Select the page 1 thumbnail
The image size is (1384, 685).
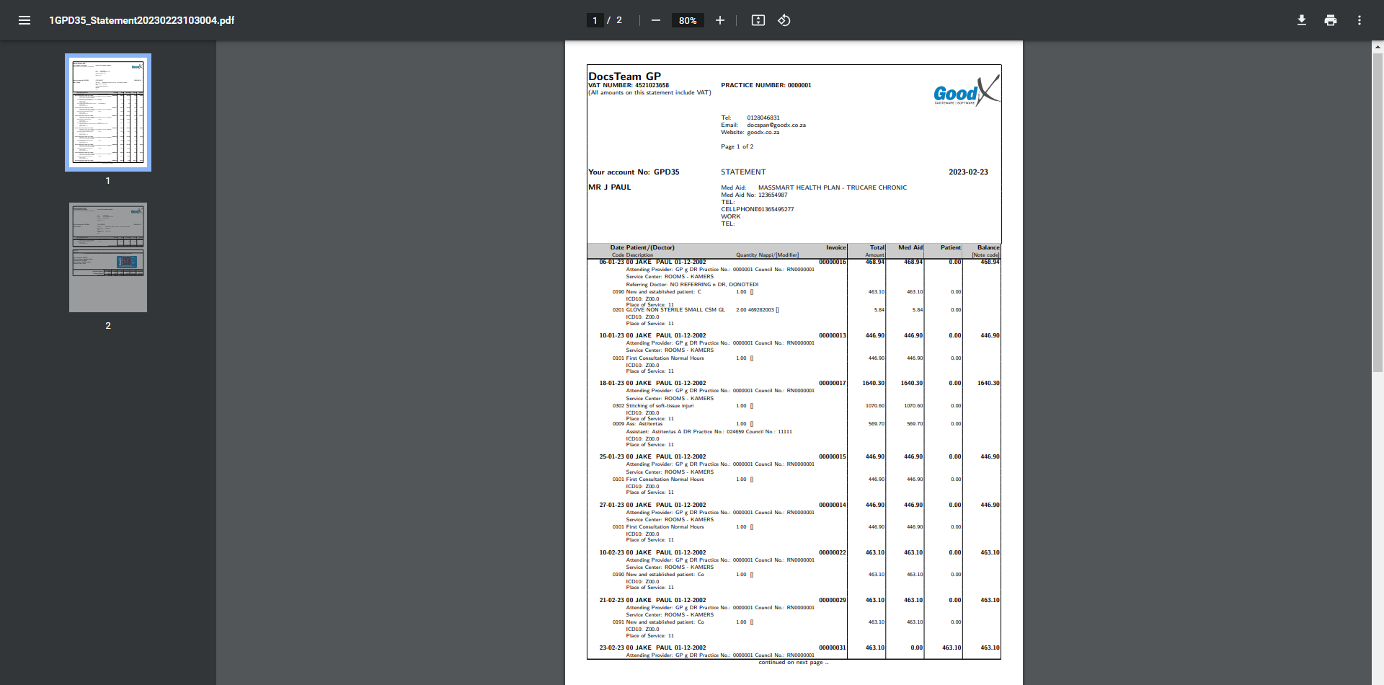coord(108,112)
